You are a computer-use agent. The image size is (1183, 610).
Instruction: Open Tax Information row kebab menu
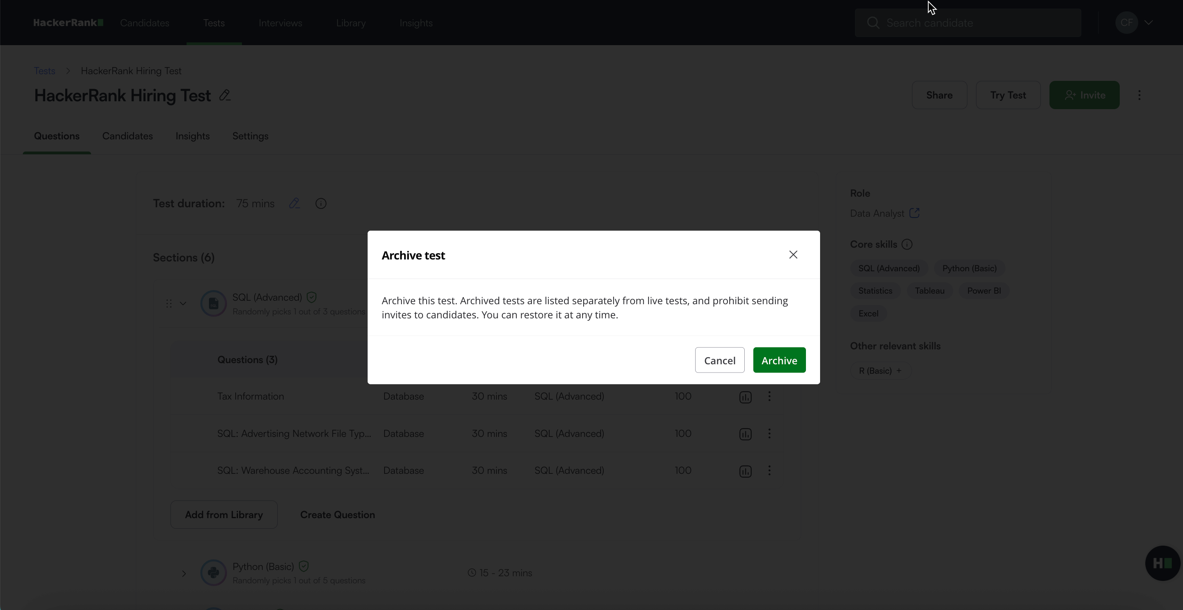(x=769, y=396)
